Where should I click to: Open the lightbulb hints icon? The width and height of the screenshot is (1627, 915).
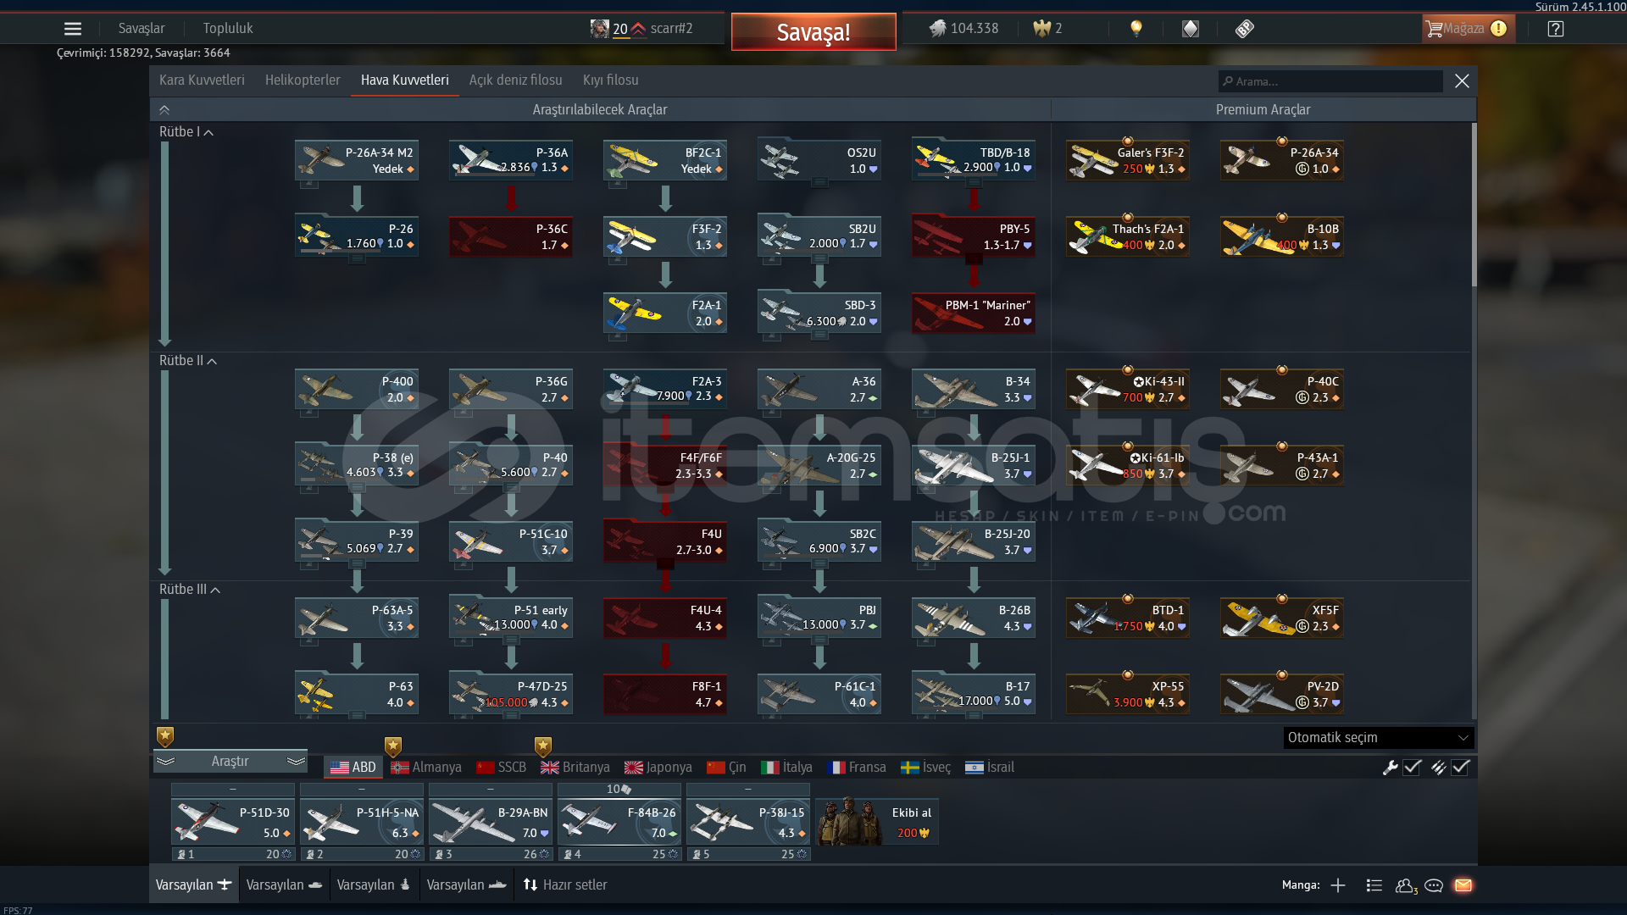coord(1136,29)
